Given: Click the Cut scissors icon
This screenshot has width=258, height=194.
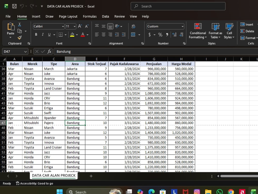Looking at the screenshot, I should (x=20, y=25).
